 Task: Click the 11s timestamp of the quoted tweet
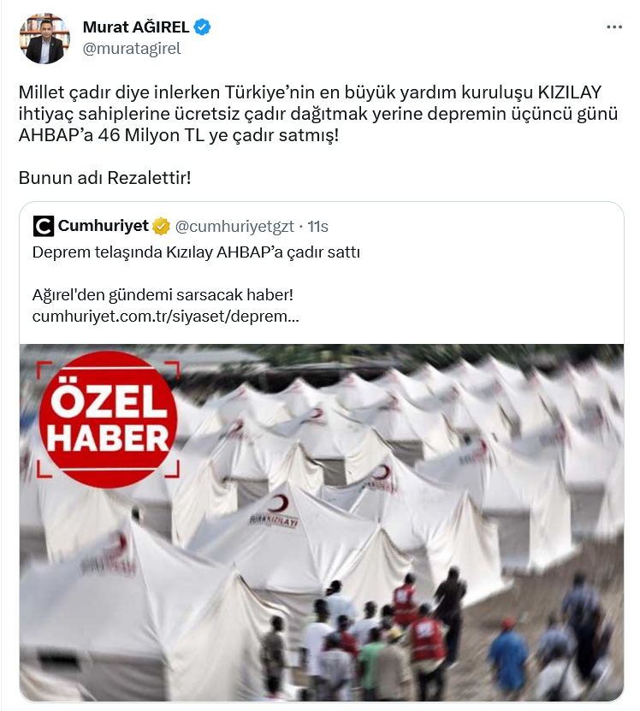tap(317, 226)
